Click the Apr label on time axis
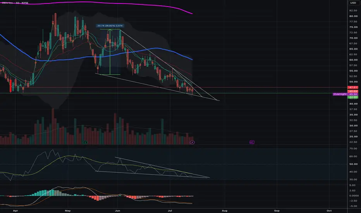The image size is (361, 213). (15, 210)
